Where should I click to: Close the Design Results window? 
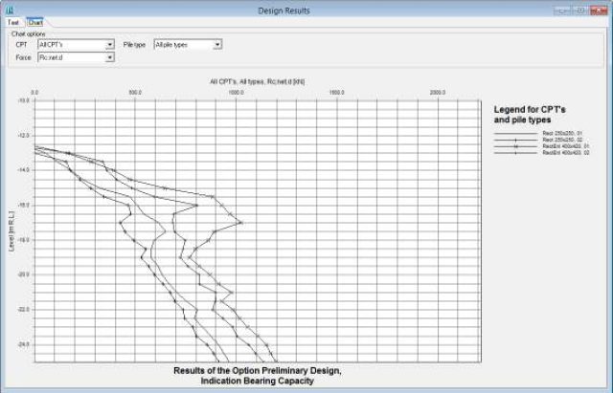[598, 9]
